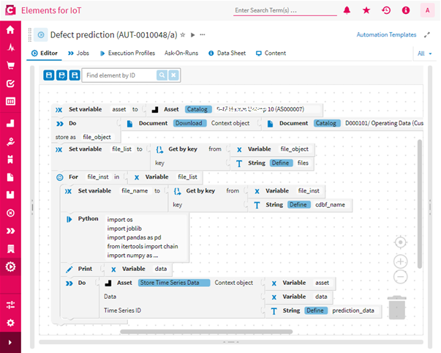Click the prediction_data string value
The image size is (441, 353).
(353, 311)
